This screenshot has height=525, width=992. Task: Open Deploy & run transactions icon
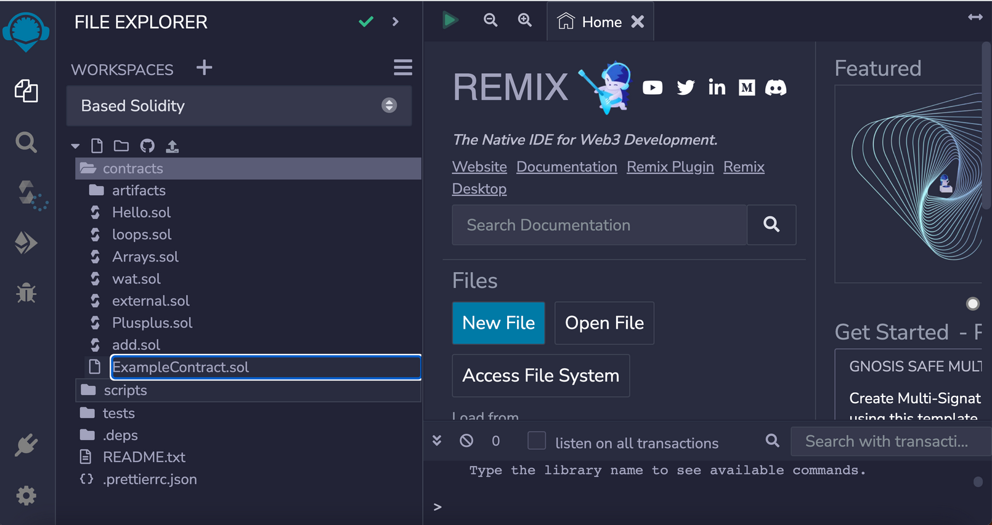pos(26,243)
